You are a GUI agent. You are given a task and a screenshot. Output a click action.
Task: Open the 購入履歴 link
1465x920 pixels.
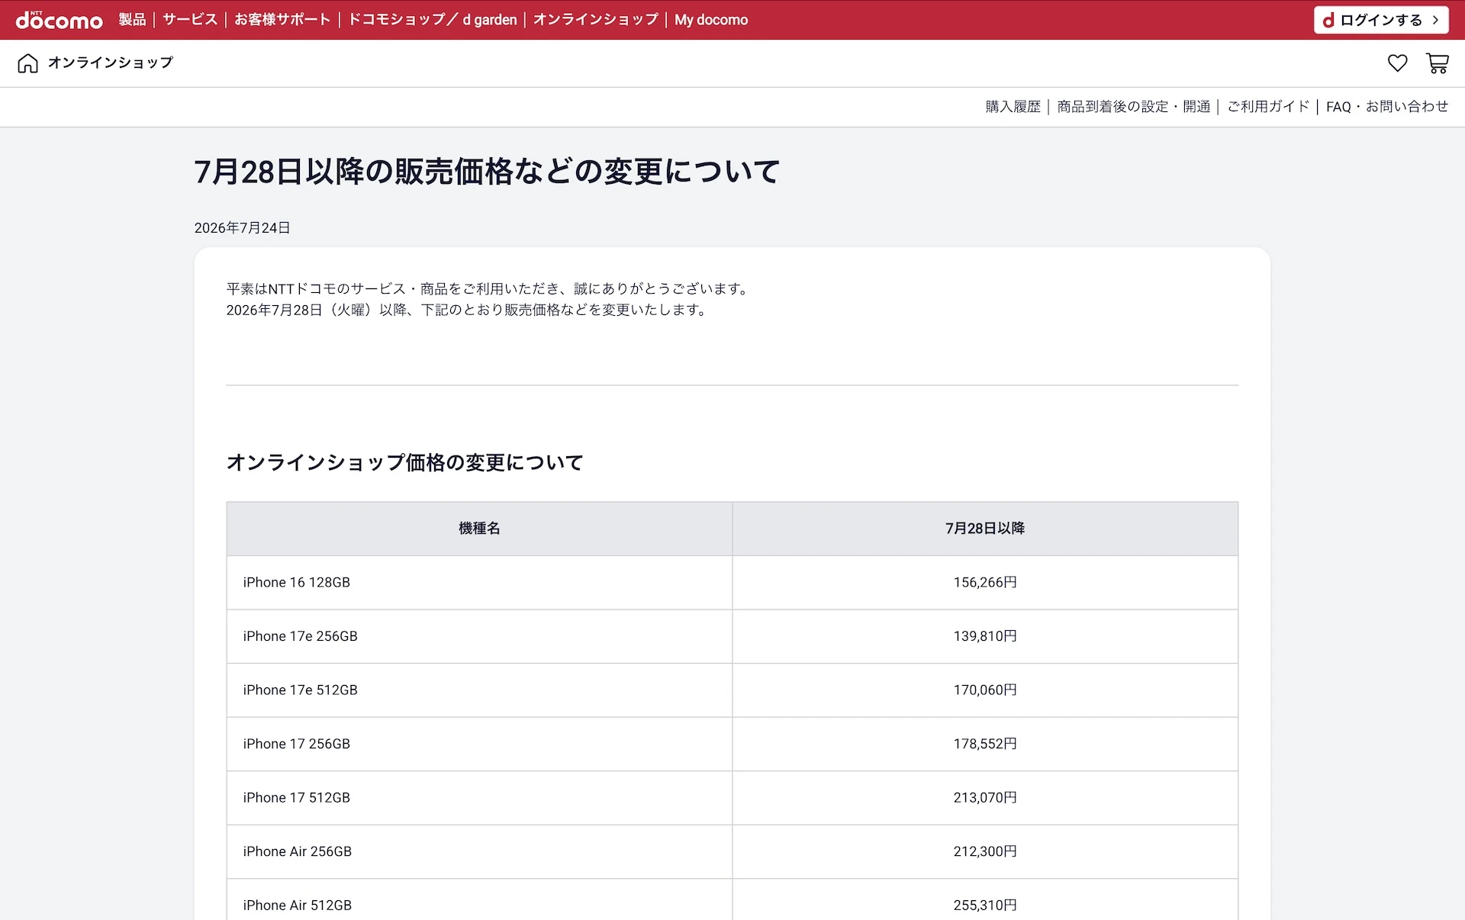[1013, 107]
